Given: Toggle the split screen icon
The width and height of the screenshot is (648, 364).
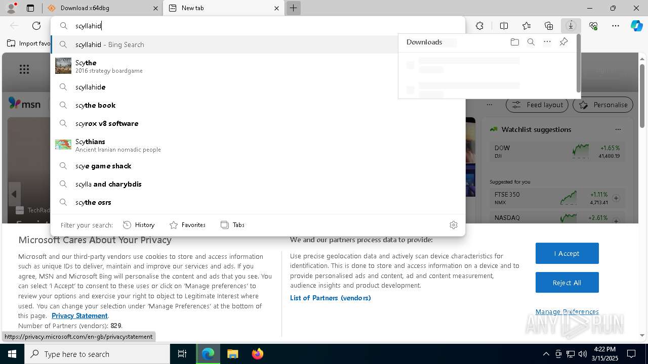Looking at the screenshot, I should [504, 26].
